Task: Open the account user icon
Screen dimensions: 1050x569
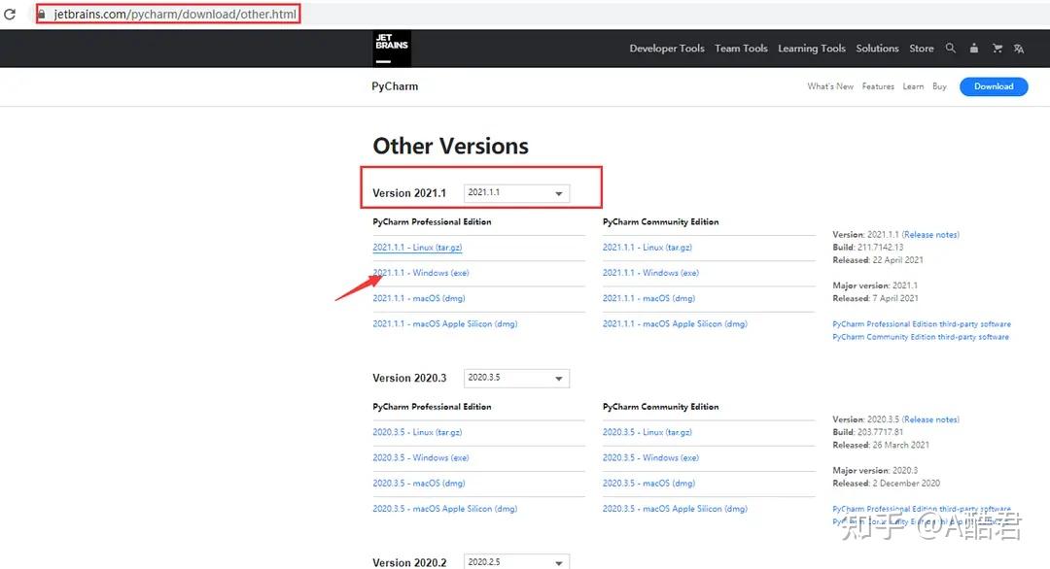Action: 973,49
